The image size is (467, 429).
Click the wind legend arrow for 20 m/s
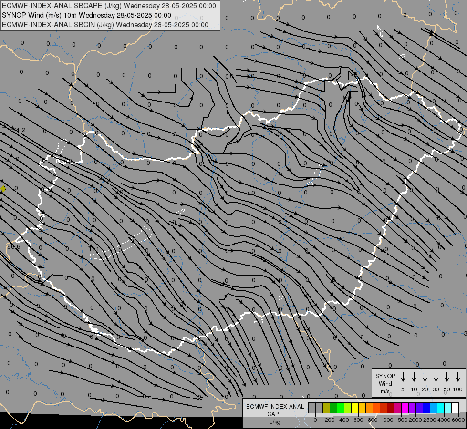[425, 377]
